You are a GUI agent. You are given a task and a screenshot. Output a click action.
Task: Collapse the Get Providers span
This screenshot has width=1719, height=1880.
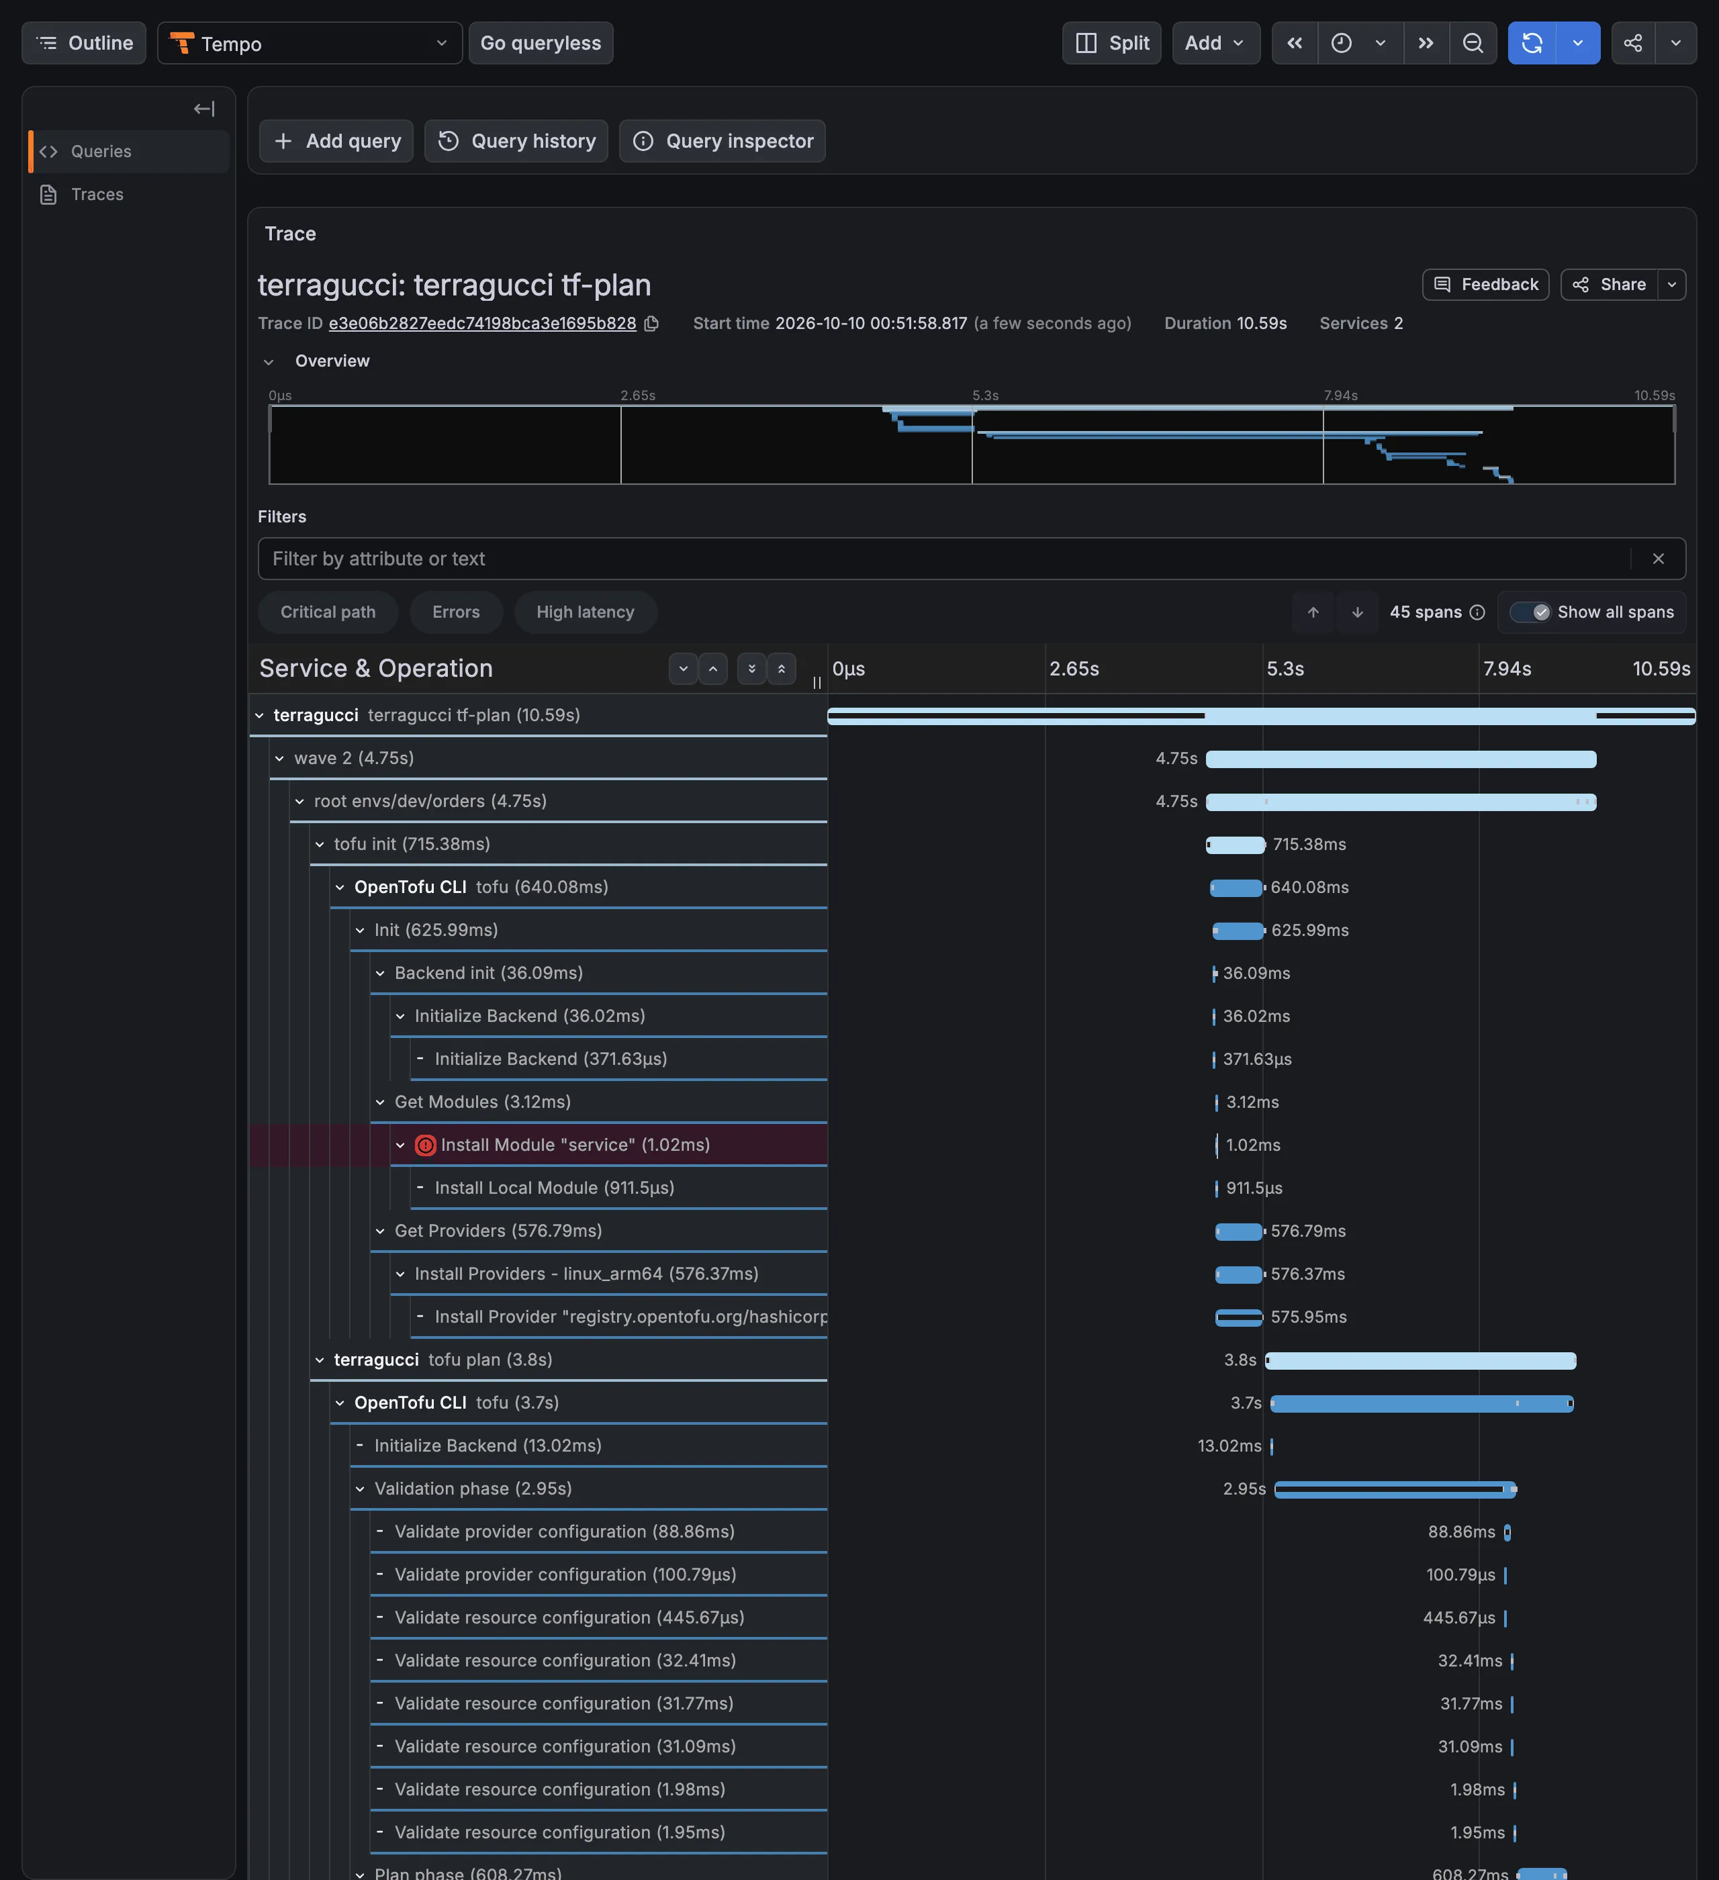[381, 1232]
